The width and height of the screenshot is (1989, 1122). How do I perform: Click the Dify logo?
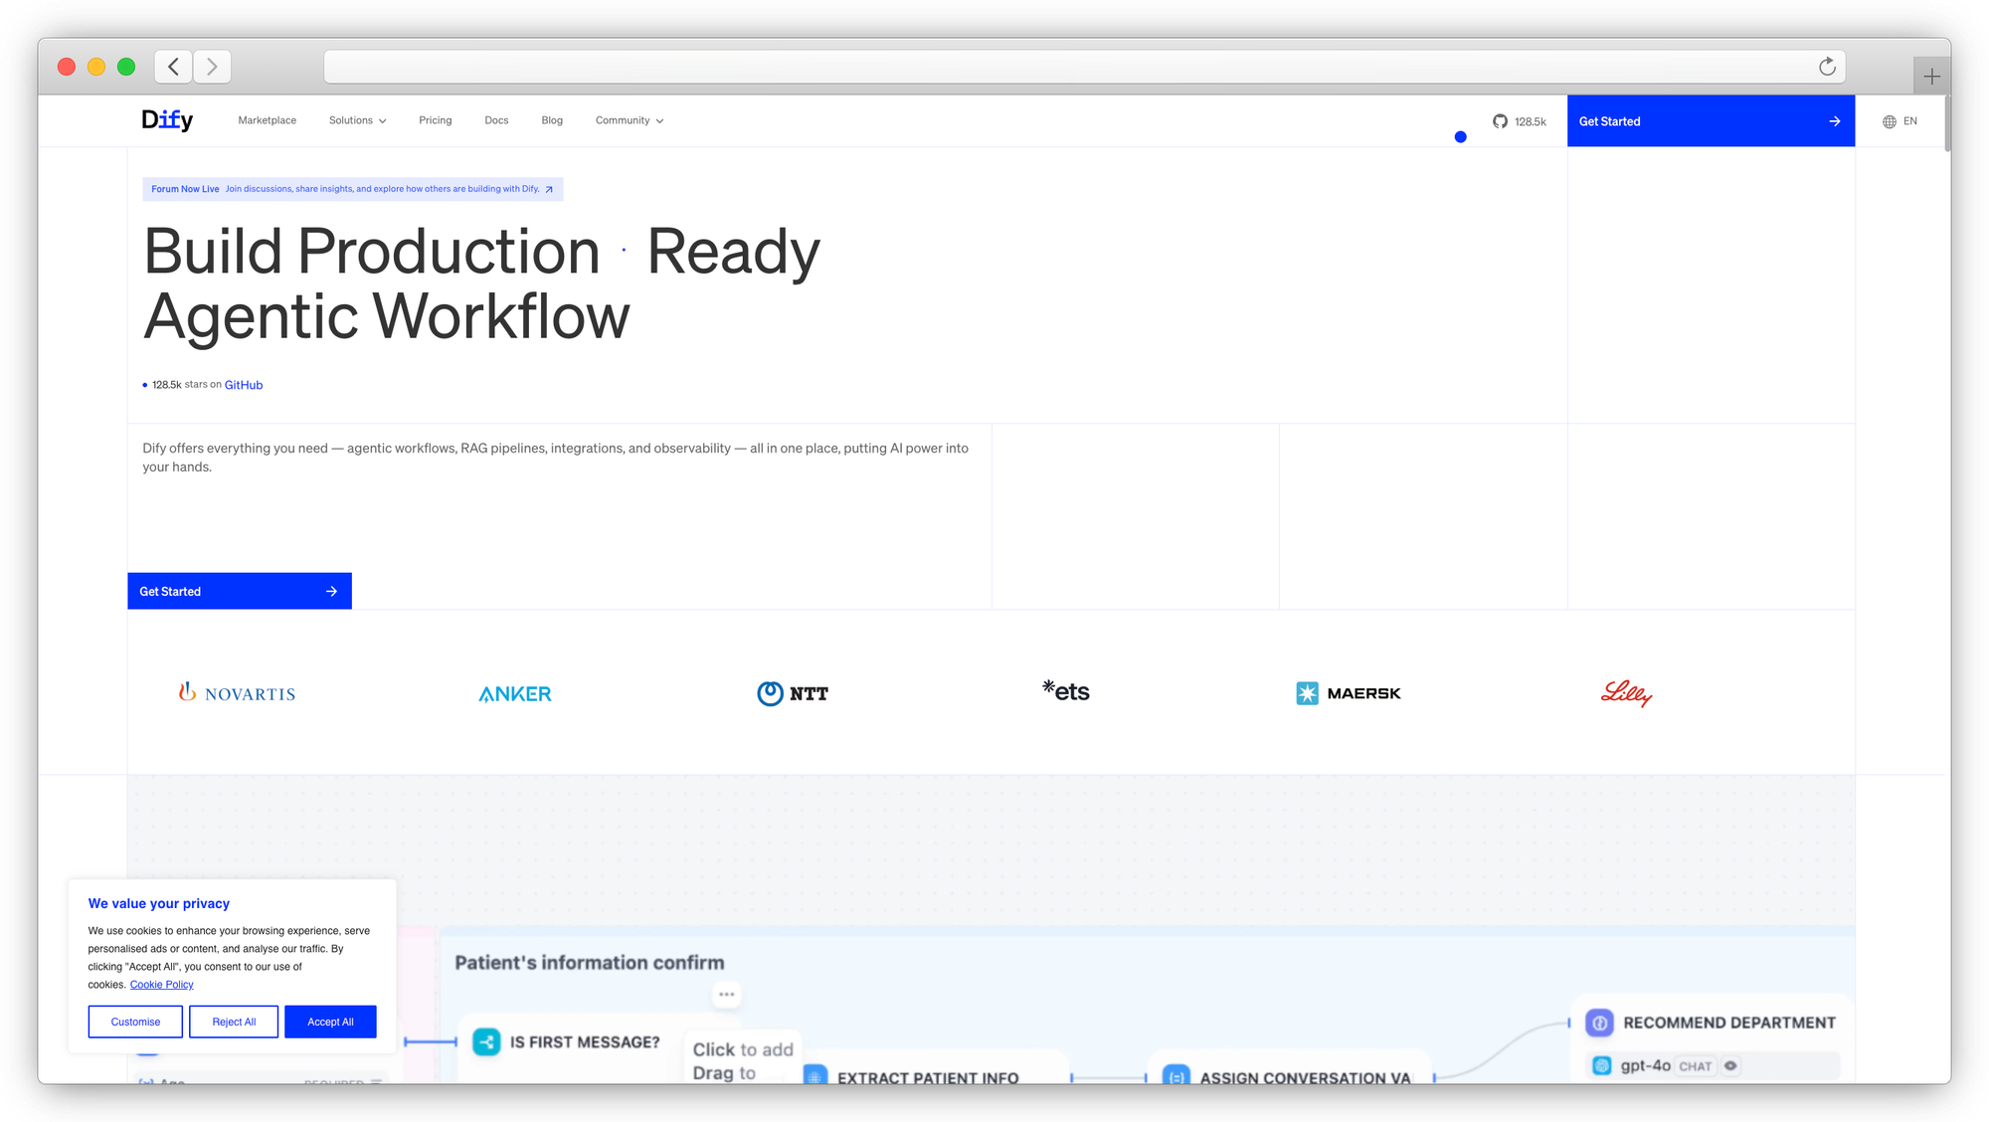tap(167, 120)
